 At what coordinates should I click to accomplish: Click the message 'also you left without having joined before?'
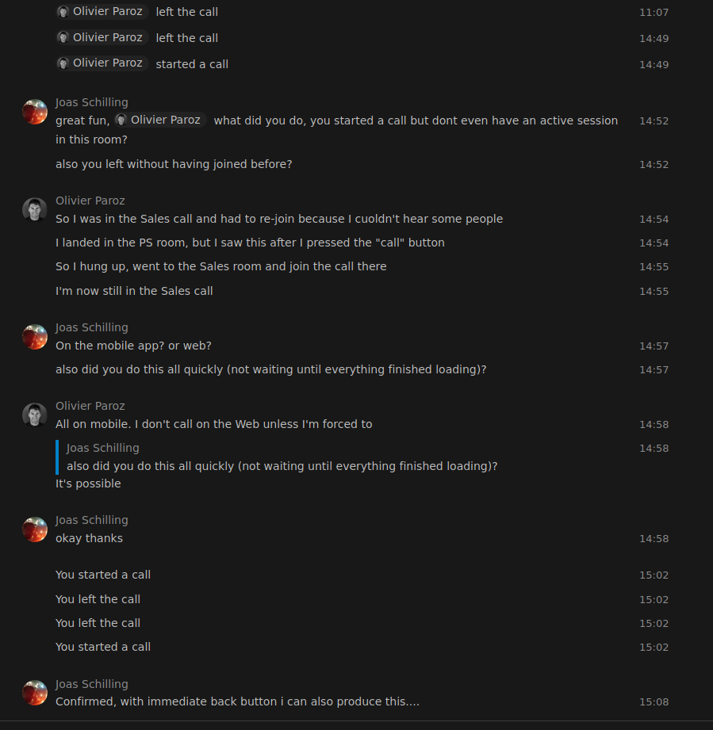click(x=174, y=164)
